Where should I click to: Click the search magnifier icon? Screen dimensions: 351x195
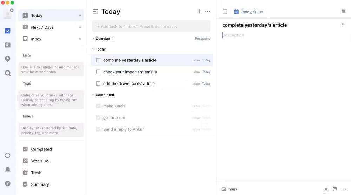coord(8,73)
